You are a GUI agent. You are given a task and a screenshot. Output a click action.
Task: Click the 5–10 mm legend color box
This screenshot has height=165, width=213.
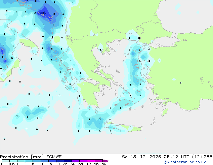37,161
